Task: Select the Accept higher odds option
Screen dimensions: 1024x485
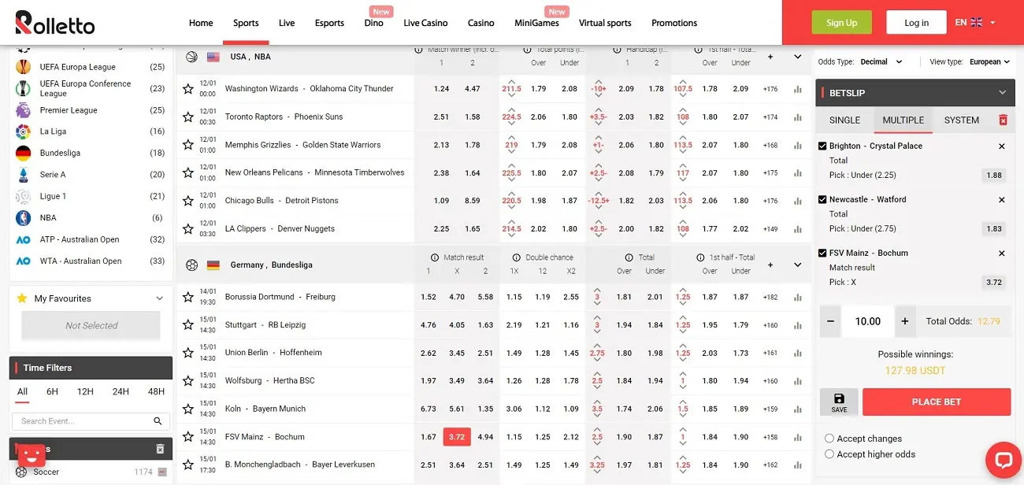Action: tap(829, 454)
